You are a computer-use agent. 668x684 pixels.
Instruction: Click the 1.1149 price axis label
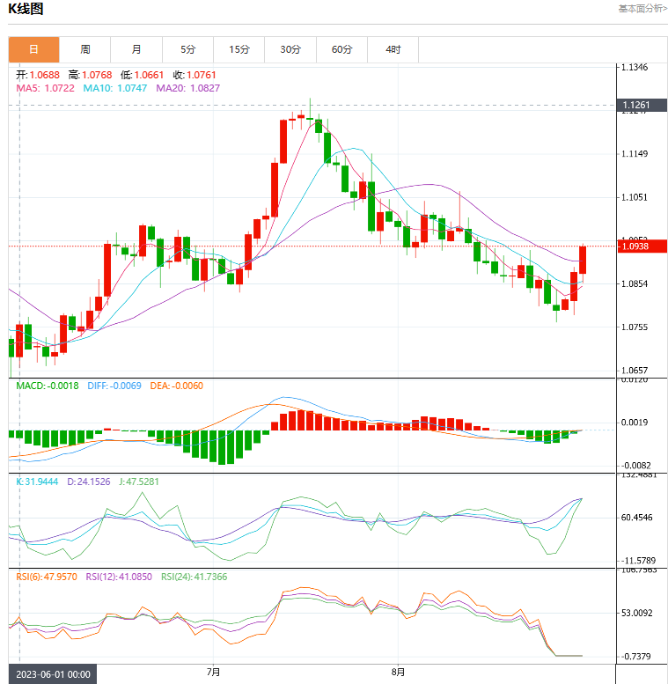[x=635, y=154]
